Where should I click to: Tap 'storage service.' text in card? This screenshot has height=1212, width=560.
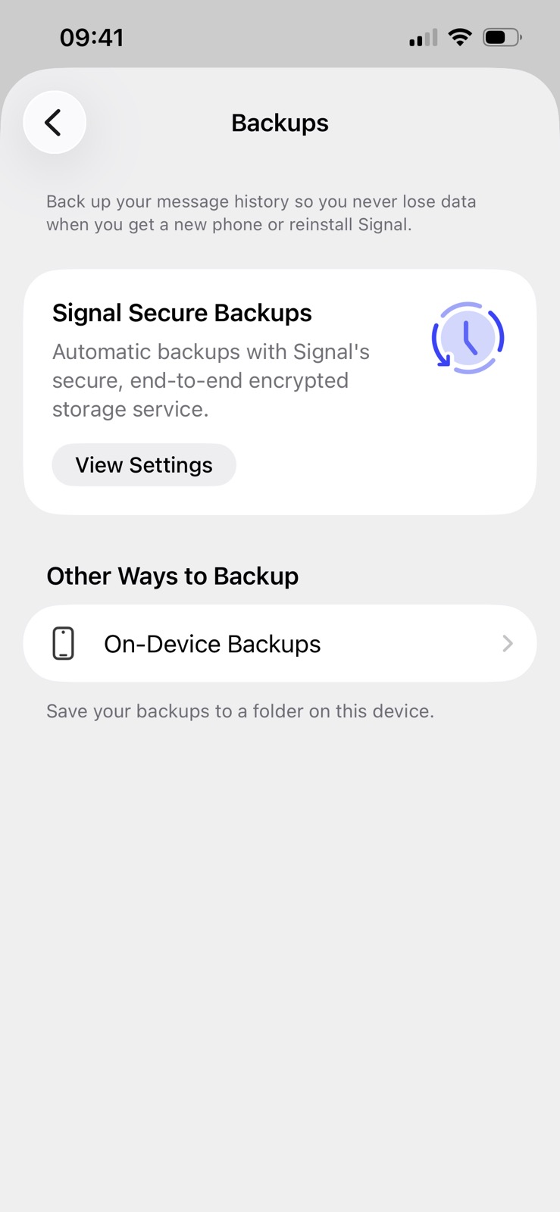tap(130, 409)
